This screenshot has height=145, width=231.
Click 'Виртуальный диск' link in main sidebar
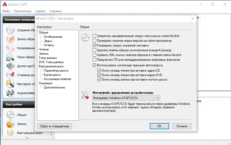tap(30, 133)
